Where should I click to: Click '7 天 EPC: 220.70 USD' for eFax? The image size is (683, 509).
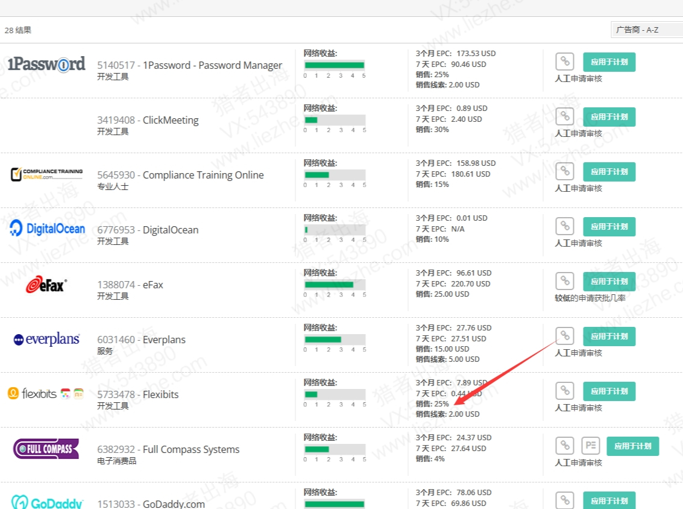[453, 283]
